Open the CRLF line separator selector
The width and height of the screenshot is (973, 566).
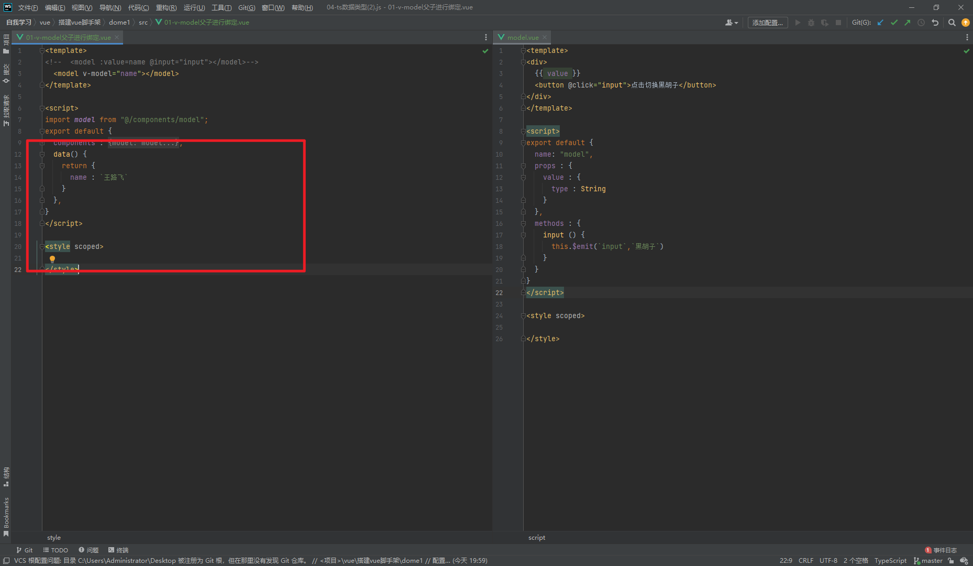[806, 561]
